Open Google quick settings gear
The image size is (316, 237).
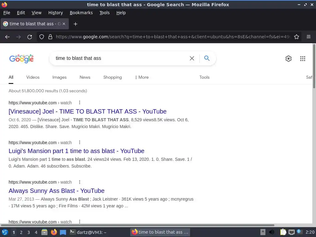point(289,58)
